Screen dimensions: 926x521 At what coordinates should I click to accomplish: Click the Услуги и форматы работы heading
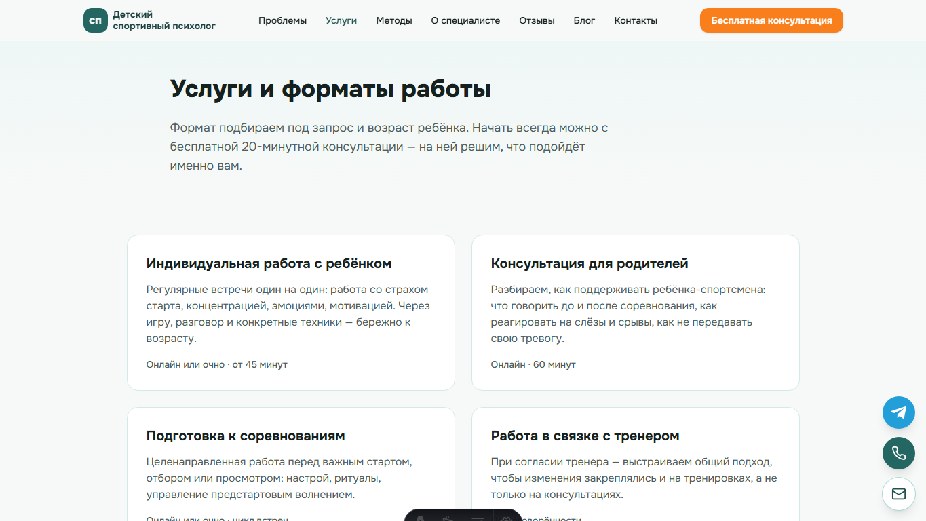point(330,89)
